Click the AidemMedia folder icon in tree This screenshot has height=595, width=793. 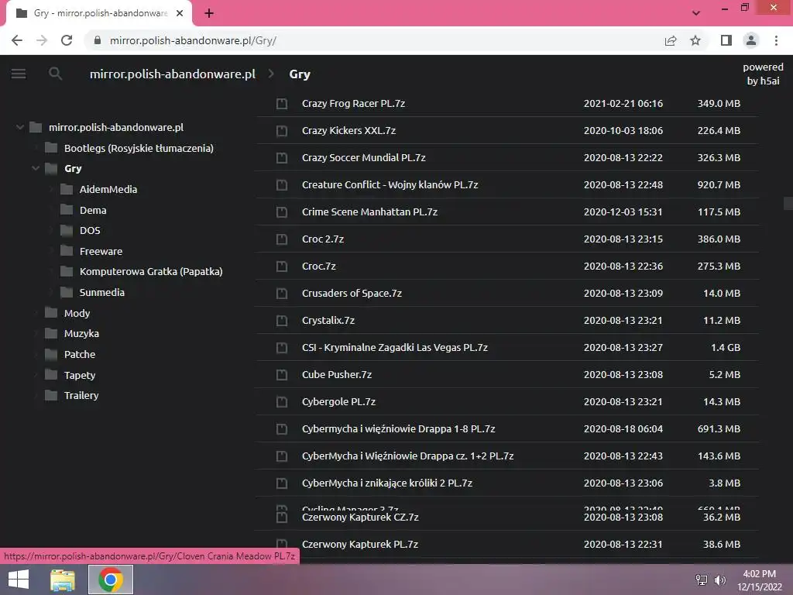tap(67, 189)
